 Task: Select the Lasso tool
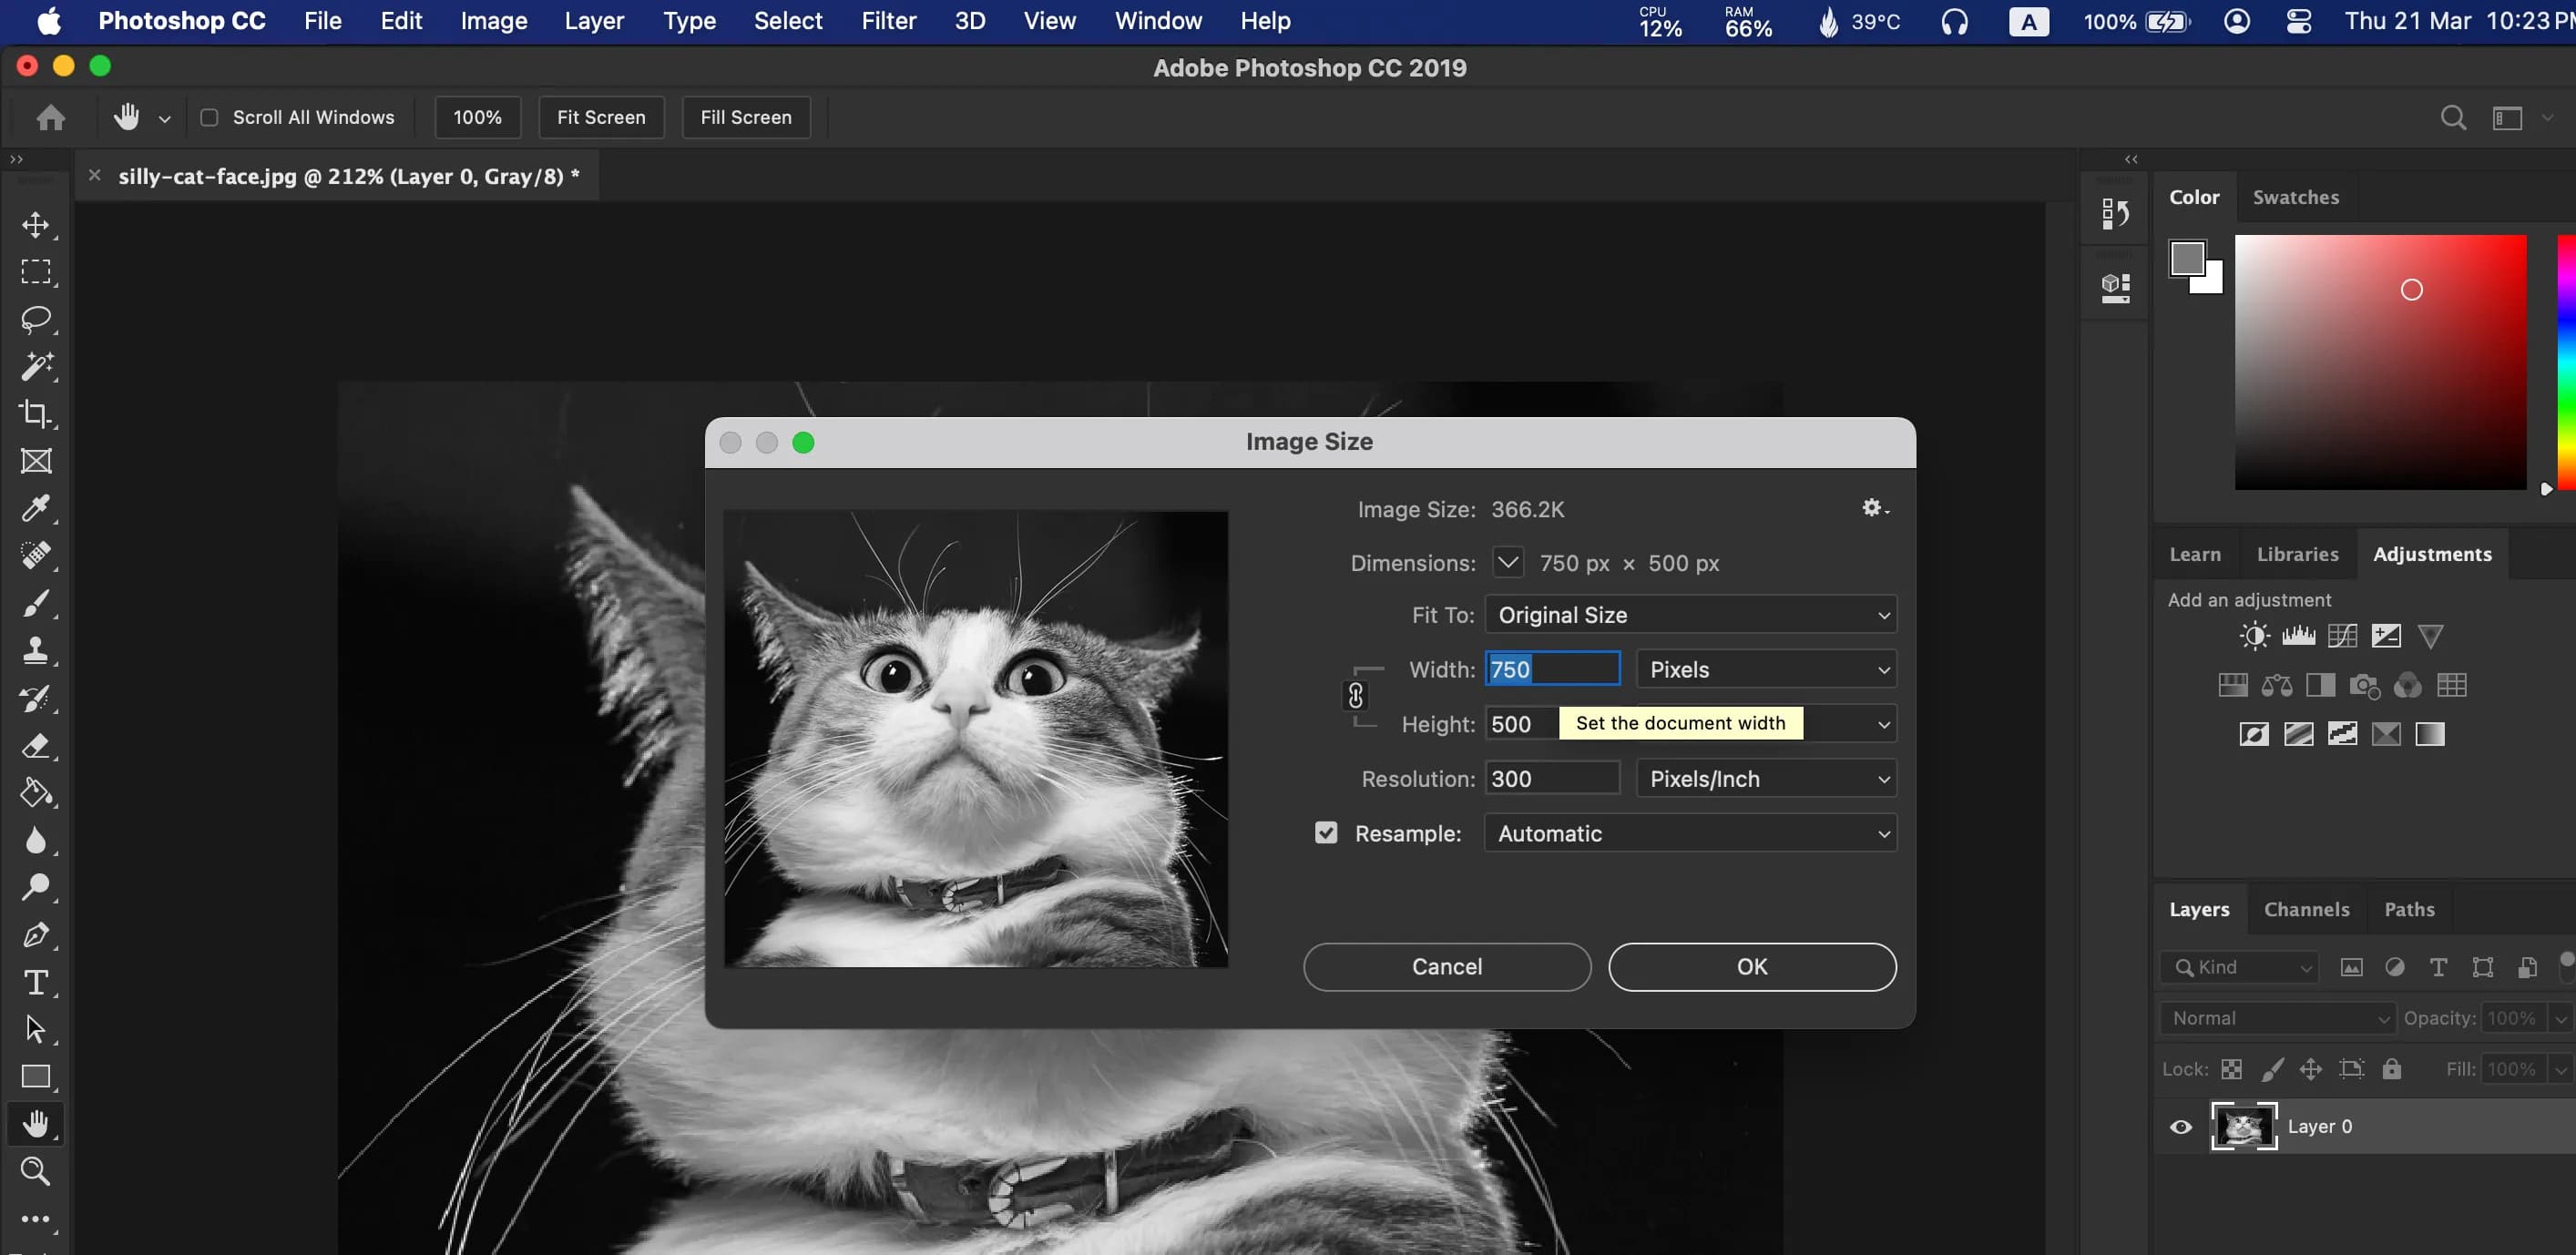(x=36, y=319)
